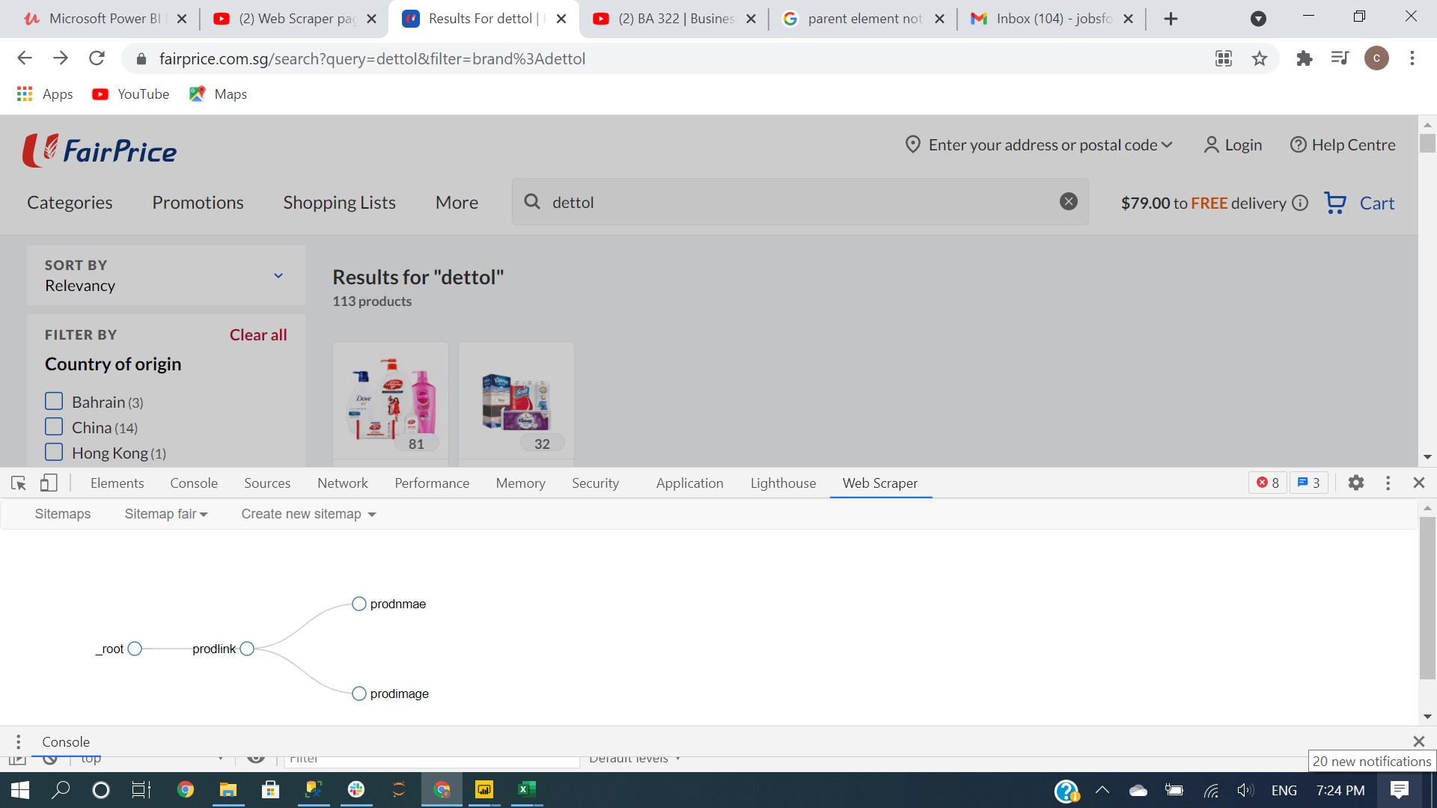Open the Chrome extensions puzzle icon

pyautogui.click(x=1305, y=58)
